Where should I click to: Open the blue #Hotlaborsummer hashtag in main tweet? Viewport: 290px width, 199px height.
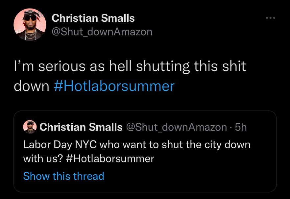coord(113,86)
